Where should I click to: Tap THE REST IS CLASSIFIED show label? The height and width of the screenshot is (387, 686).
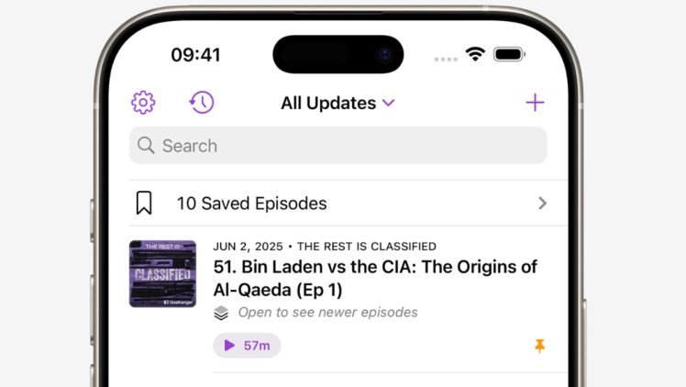[x=367, y=247]
